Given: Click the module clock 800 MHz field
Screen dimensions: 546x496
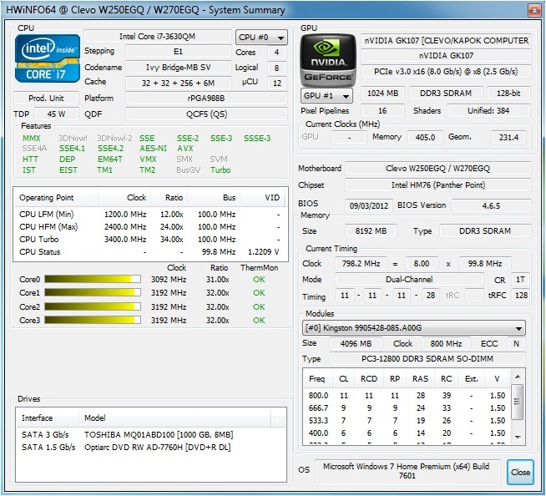Looking at the screenshot, I should [446, 344].
